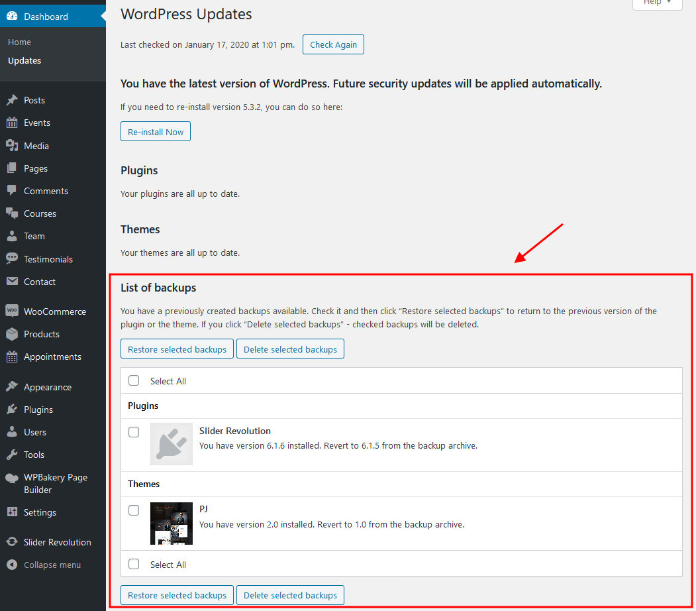696x611 pixels.
Task: Check the Slider Revolution backup checkbox
Action: point(134,432)
